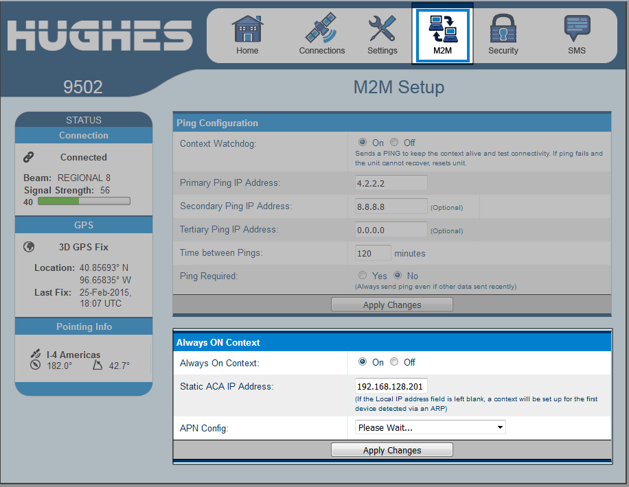
Task: Apply Changes for Ping Configuration
Action: pos(392,305)
